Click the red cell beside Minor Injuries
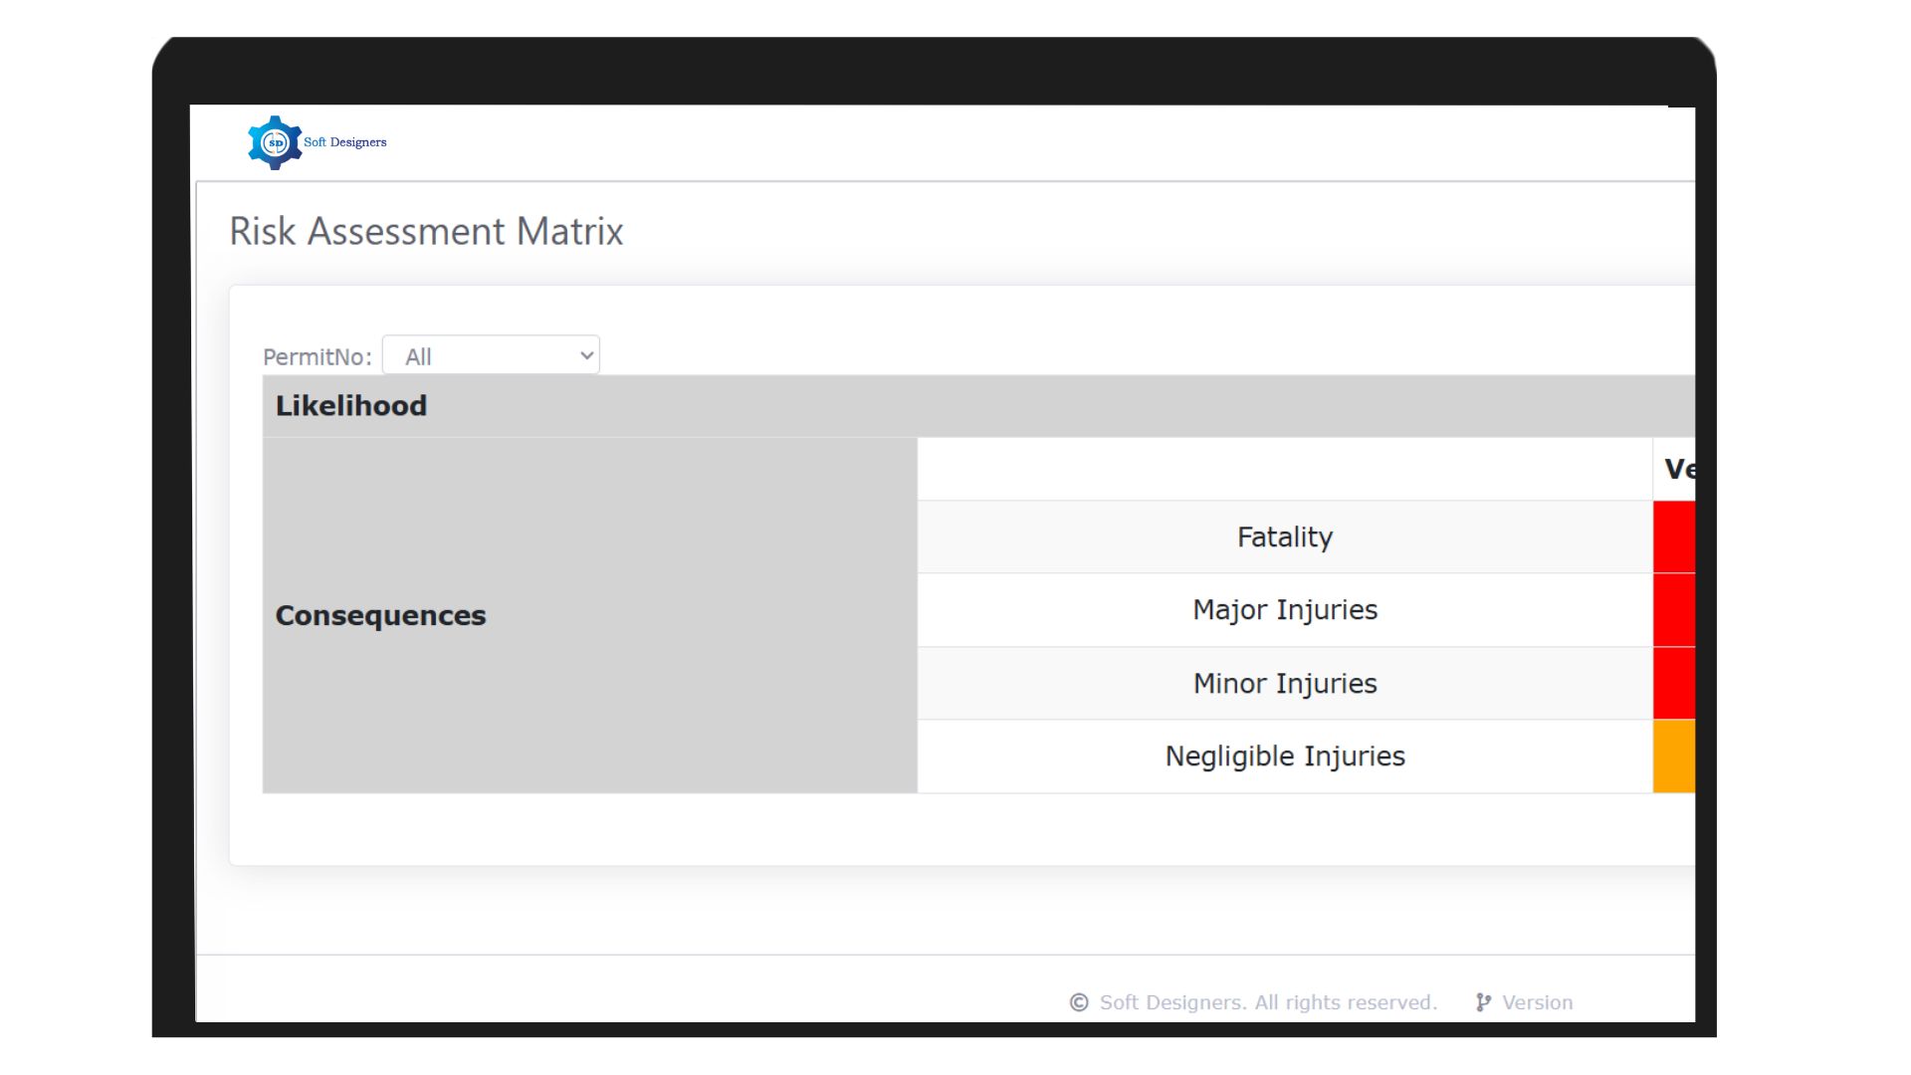 click(x=1674, y=683)
